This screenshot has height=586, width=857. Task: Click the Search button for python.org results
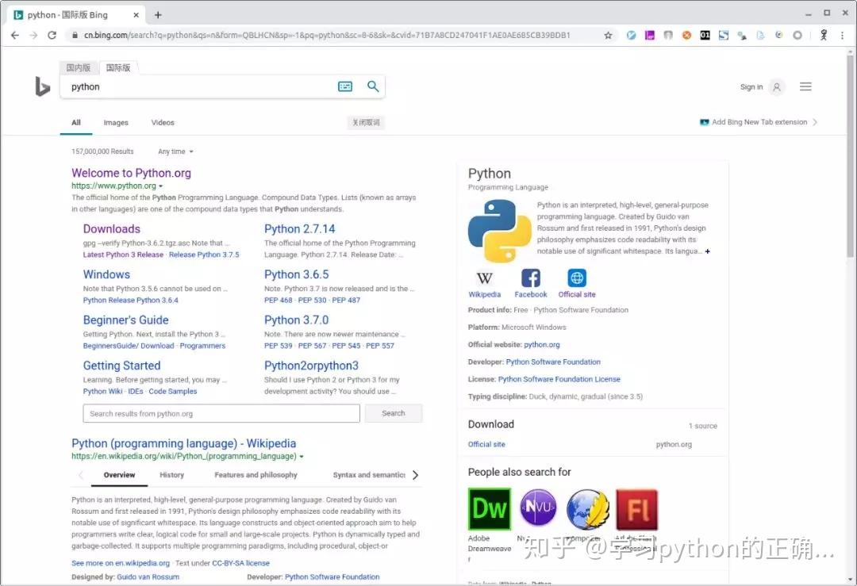(394, 413)
